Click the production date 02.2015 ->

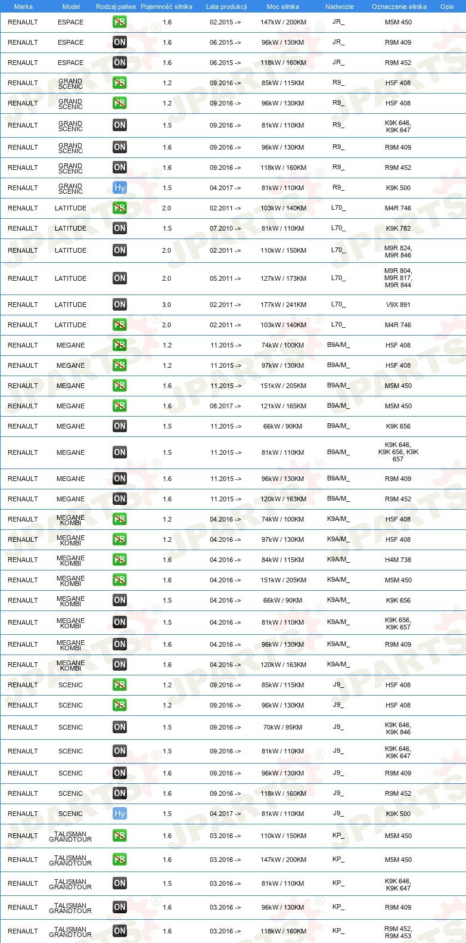click(x=225, y=22)
